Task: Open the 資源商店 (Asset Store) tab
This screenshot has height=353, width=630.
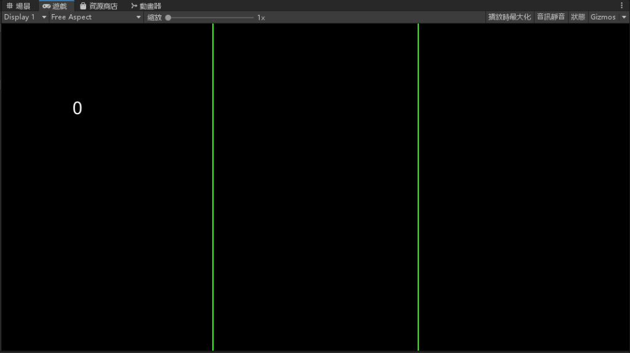Action: click(x=98, y=6)
